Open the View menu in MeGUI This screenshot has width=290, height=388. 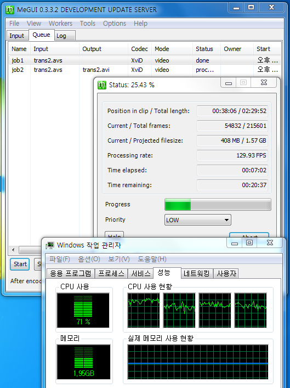tap(34, 24)
